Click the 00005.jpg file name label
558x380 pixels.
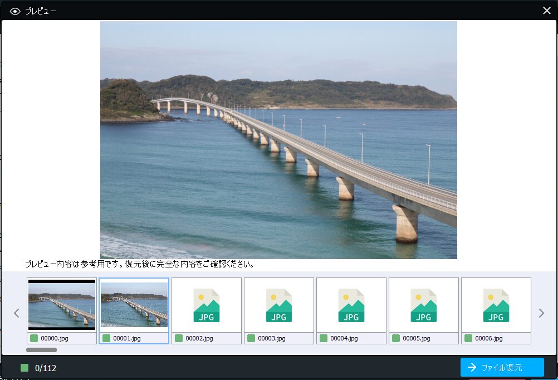(417, 338)
